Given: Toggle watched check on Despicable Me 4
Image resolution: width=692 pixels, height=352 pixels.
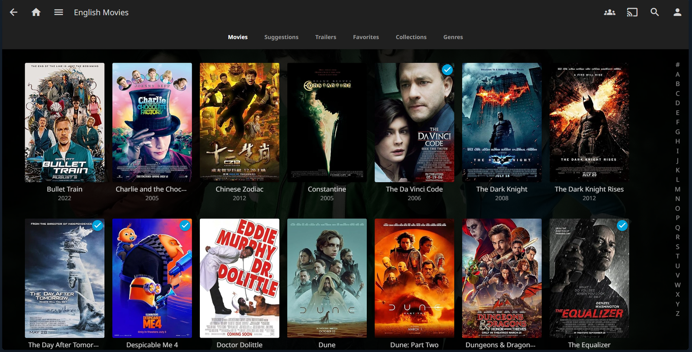Looking at the screenshot, I should 185,225.
